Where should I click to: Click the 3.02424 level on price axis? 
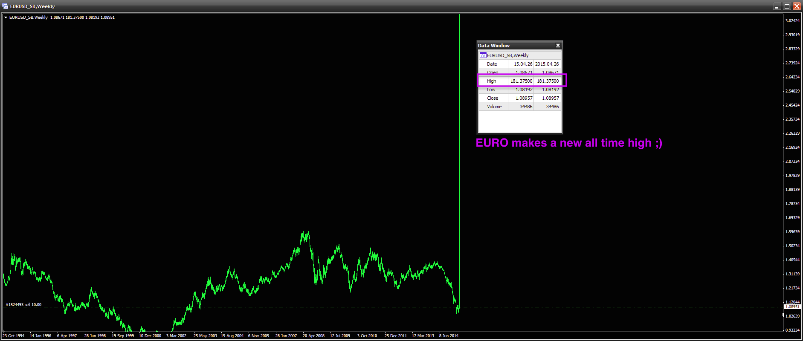pos(792,21)
